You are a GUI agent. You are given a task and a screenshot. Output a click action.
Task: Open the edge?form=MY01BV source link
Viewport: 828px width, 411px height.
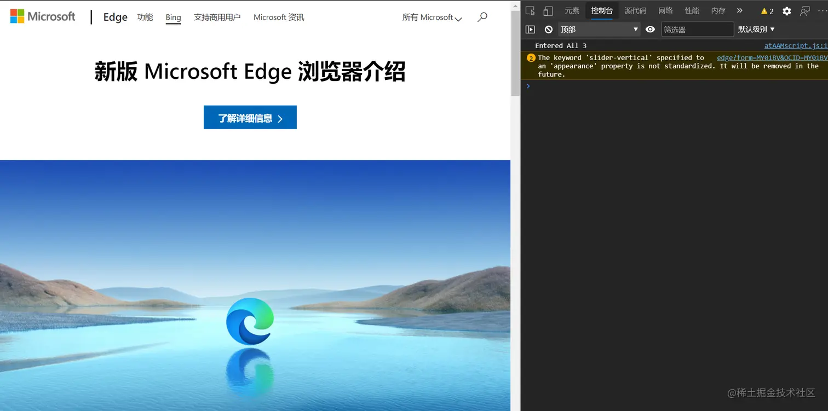(x=772, y=57)
